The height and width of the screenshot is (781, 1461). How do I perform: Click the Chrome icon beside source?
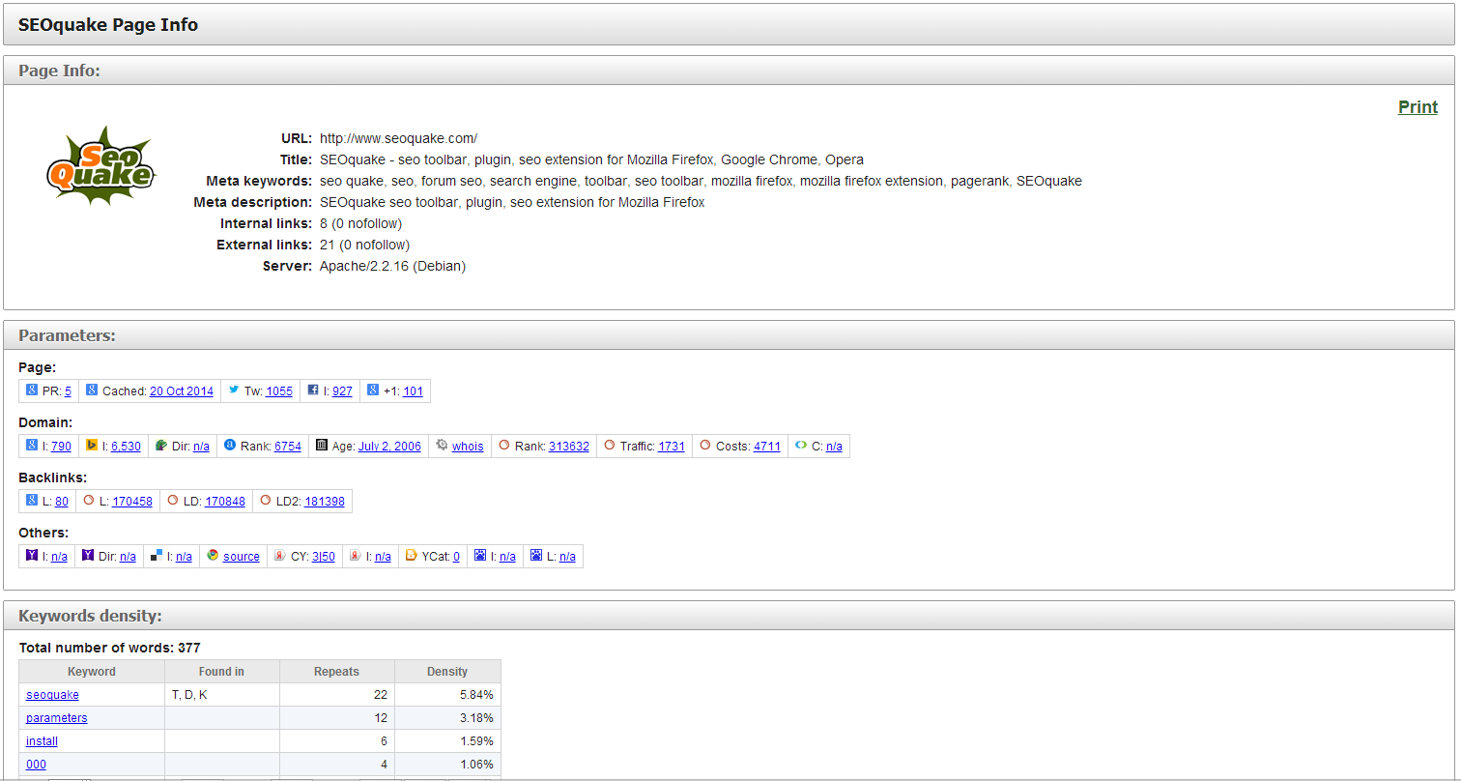click(213, 556)
